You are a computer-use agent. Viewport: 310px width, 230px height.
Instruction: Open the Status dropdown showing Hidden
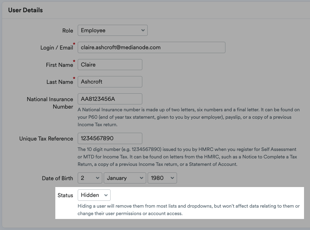pyautogui.click(x=94, y=195)
